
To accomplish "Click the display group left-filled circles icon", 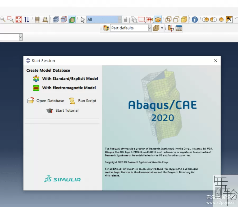I will (213, 20).
